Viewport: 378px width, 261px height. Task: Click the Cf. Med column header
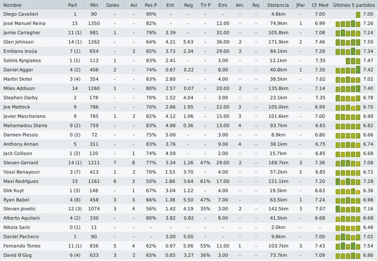click(x=320, y=5)
